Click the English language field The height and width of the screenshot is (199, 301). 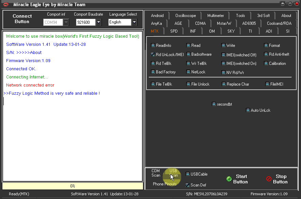(120, 22)
